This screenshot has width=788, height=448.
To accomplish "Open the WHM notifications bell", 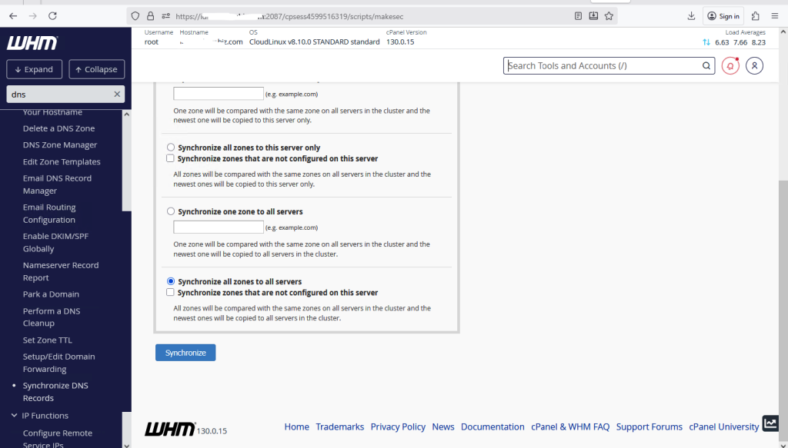I will tap(730, 66).
